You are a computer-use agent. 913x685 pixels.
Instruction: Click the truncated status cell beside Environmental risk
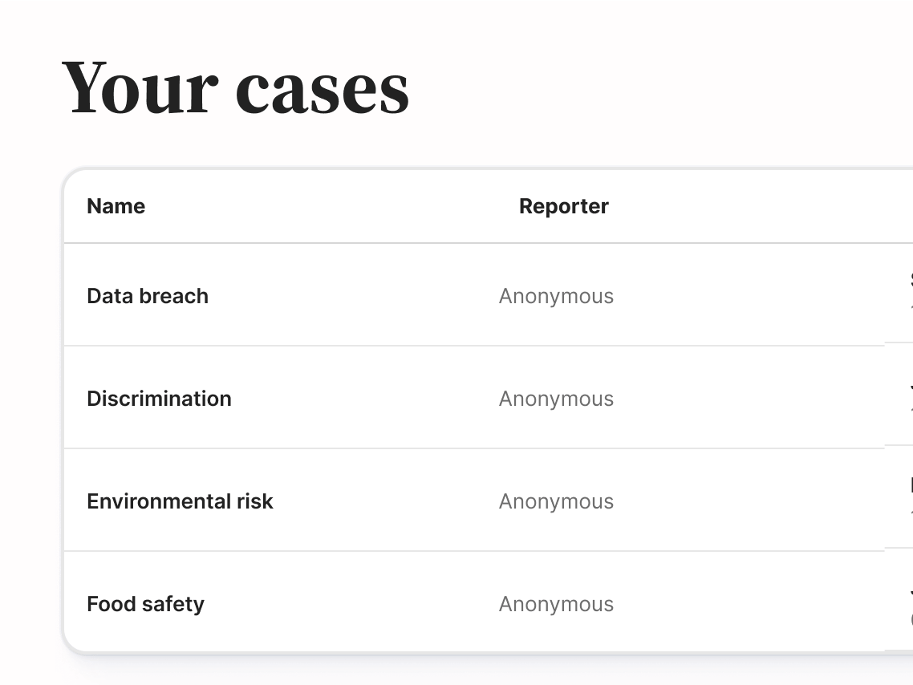click(907, 501)
